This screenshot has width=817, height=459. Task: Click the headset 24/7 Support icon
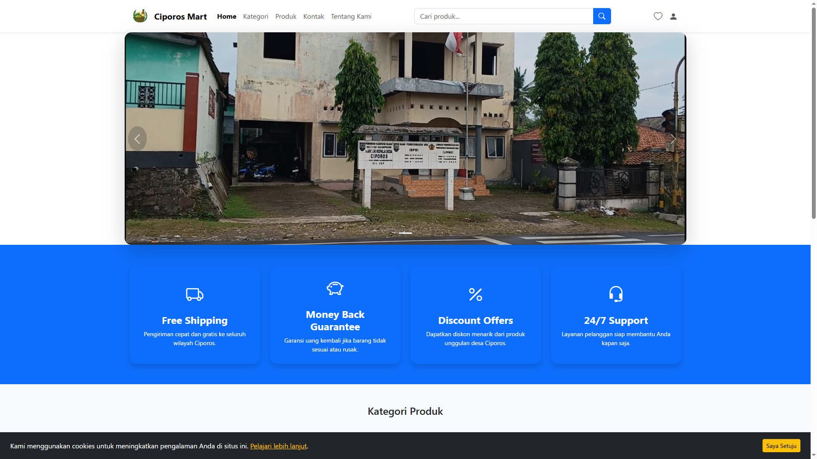coord(616,294)
